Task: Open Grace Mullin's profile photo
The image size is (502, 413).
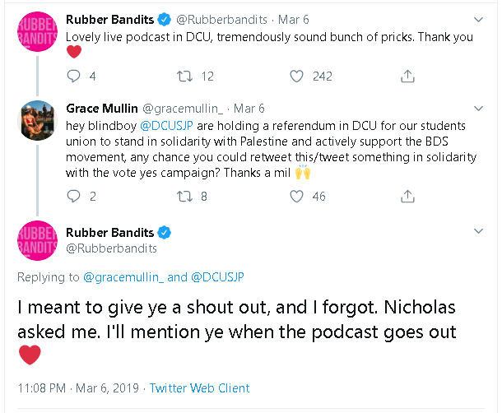Action: [37, 123]
